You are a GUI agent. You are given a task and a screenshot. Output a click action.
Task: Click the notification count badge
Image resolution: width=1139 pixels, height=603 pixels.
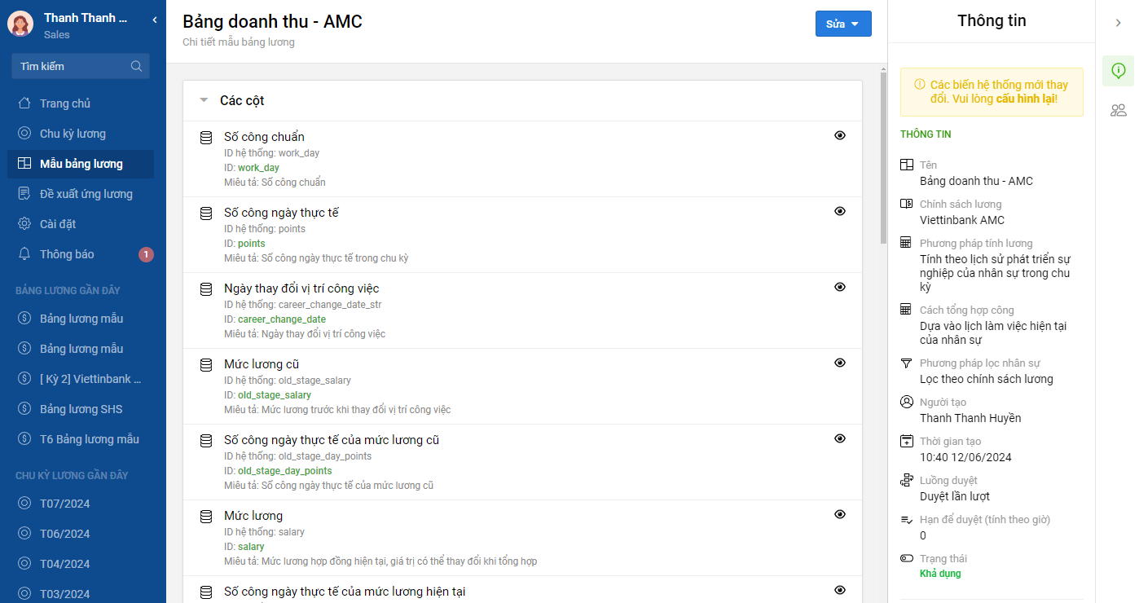click(x=146, y=255)
